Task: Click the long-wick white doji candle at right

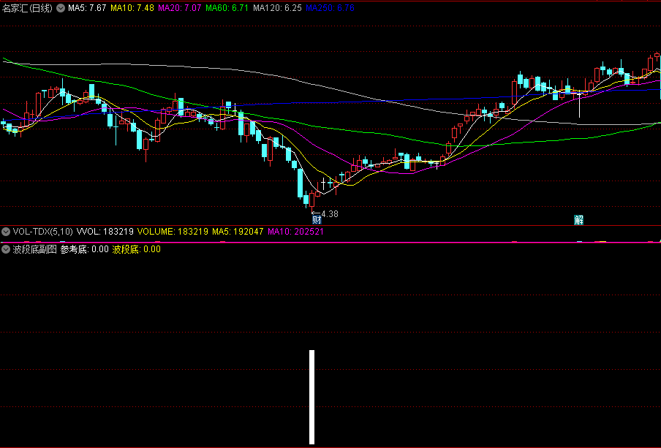Action: click(579, 103)
